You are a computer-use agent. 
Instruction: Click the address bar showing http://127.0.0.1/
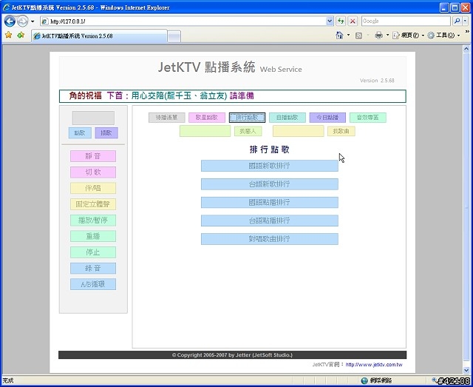tap(183, 21)
